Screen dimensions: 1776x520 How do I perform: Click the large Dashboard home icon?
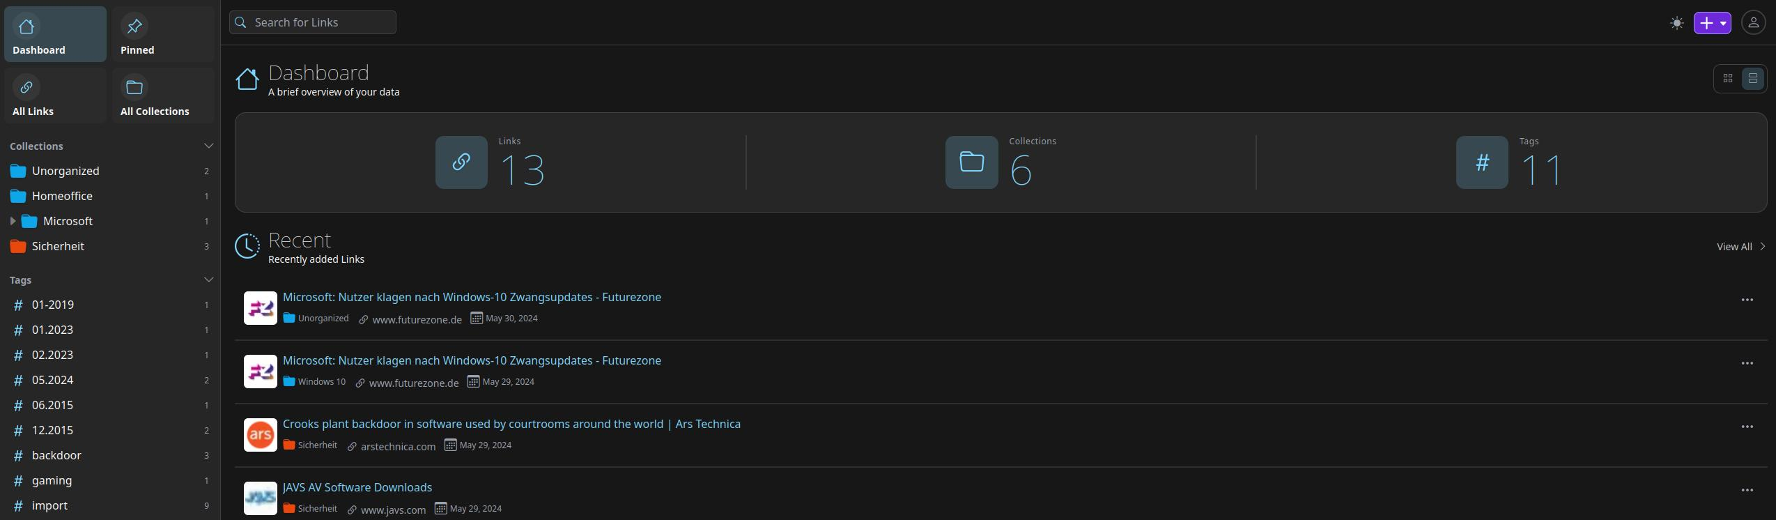247,79
